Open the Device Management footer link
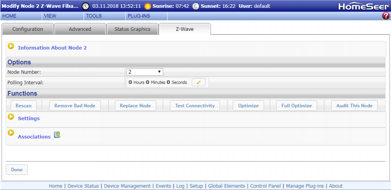The height and width of the screenshot is (190, 391). pos(127,186)
